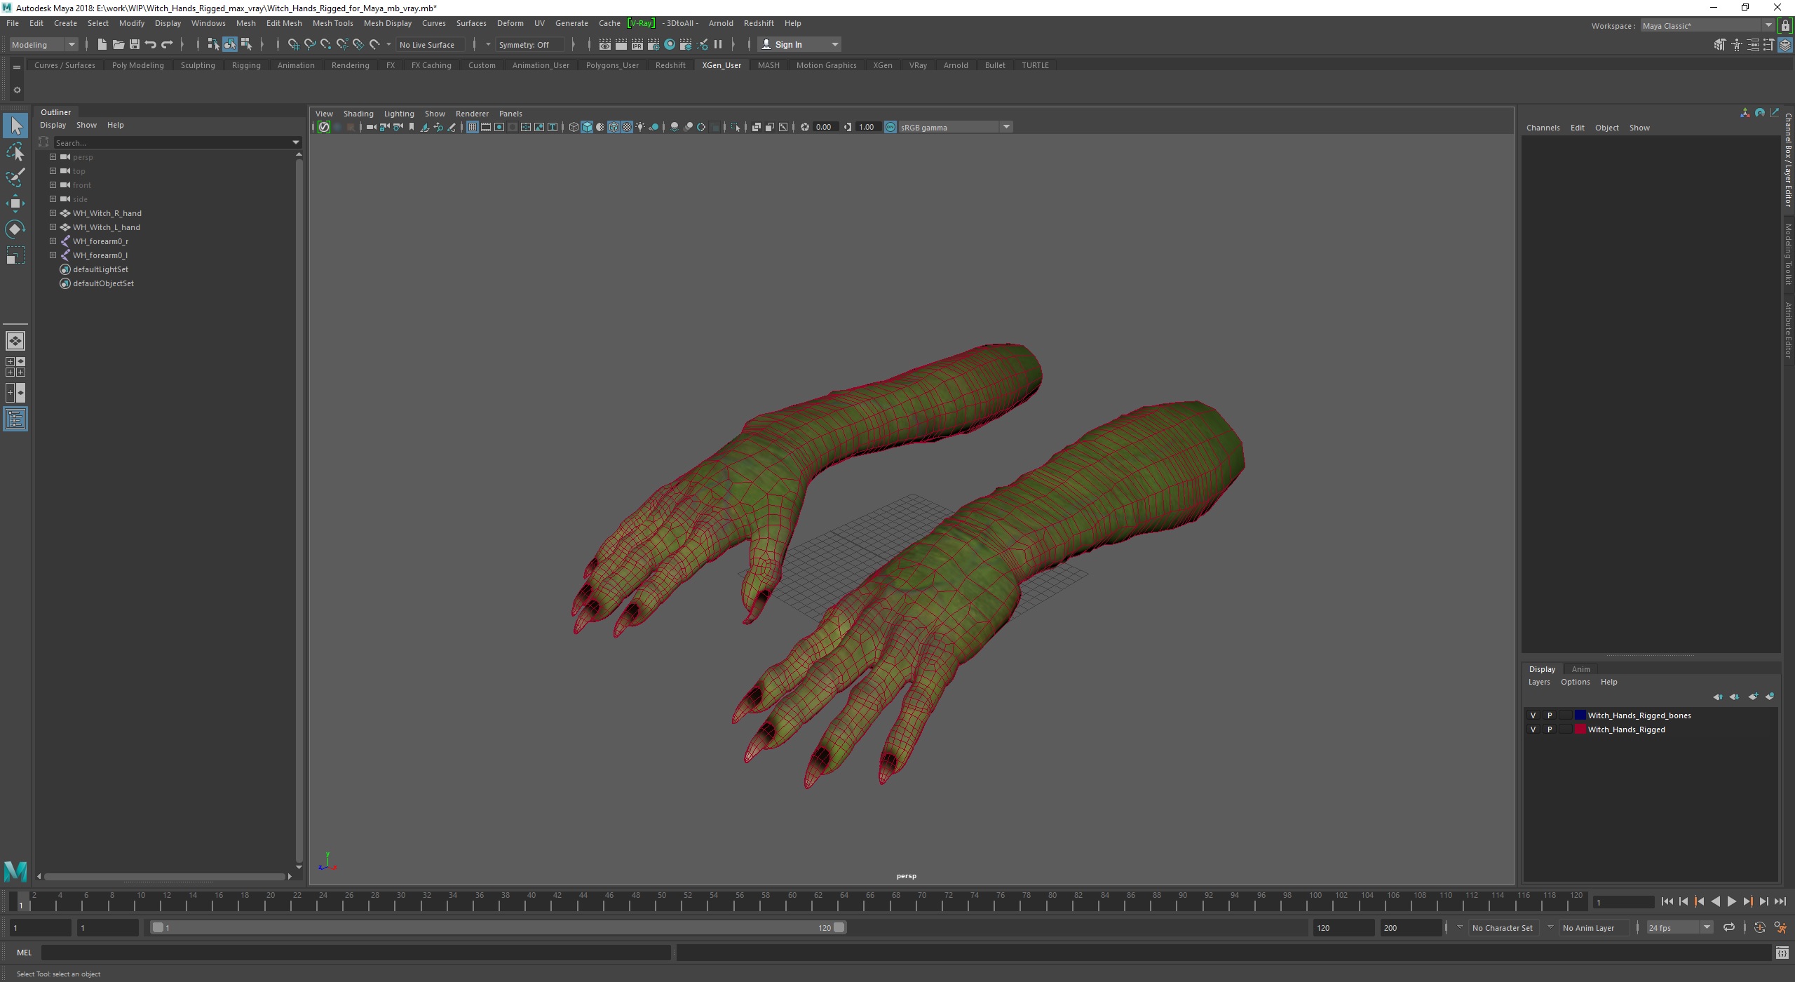Toggle the sRGB gamma color management button
The height and width of the screenshot is (982, 1795).
tap(890, 127)
